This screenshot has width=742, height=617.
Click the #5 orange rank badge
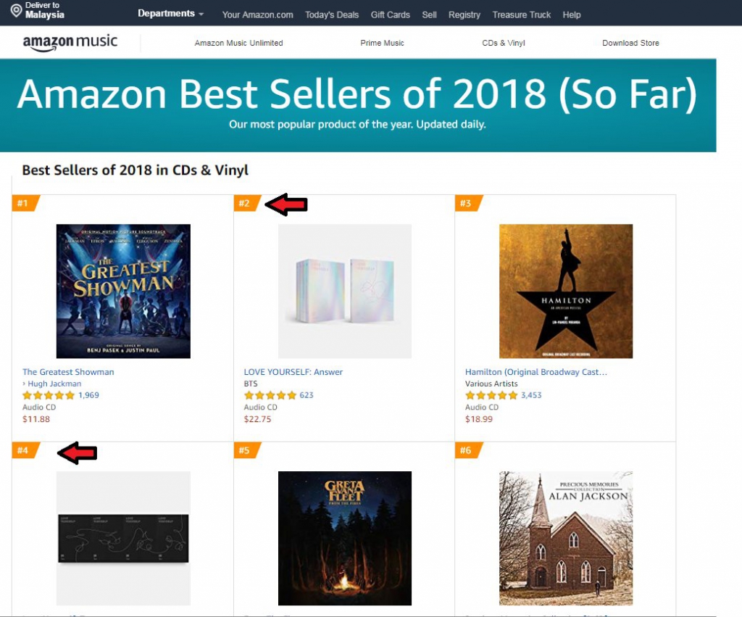pyautogui.click(x=246, y=450)
